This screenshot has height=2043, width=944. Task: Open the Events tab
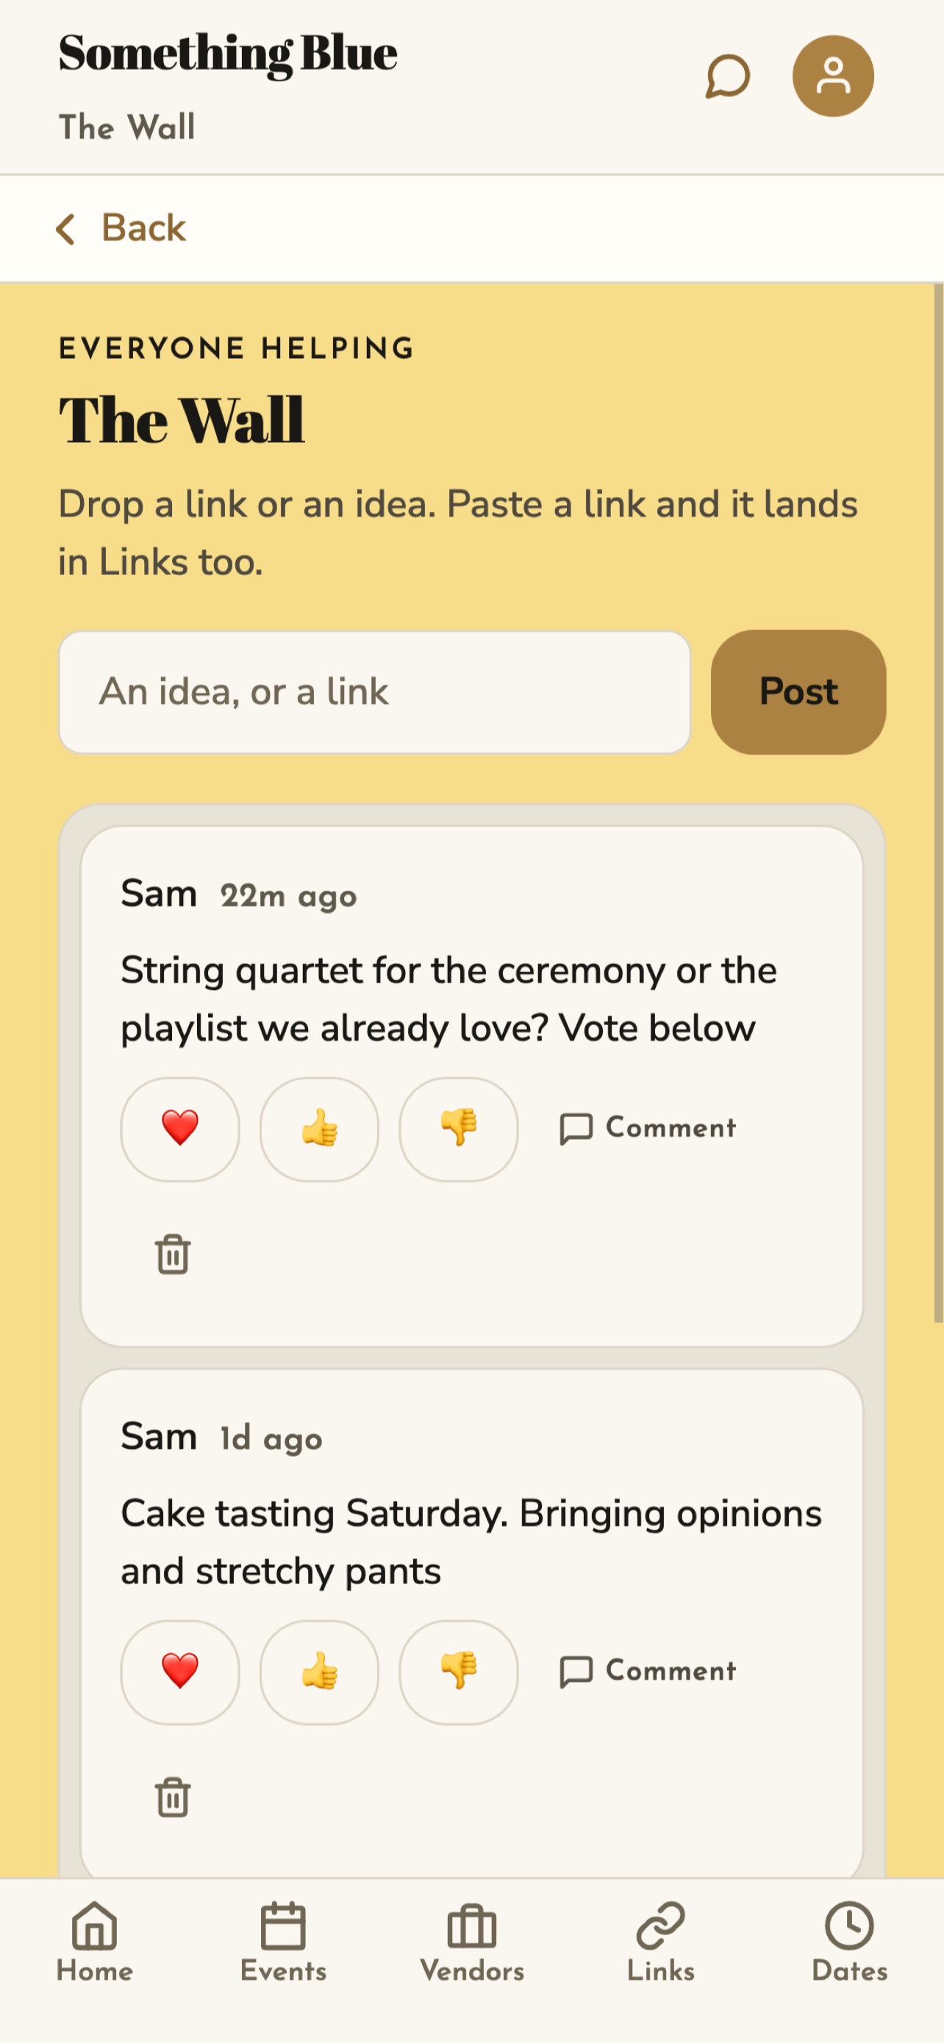click(x=284, y=1942)
